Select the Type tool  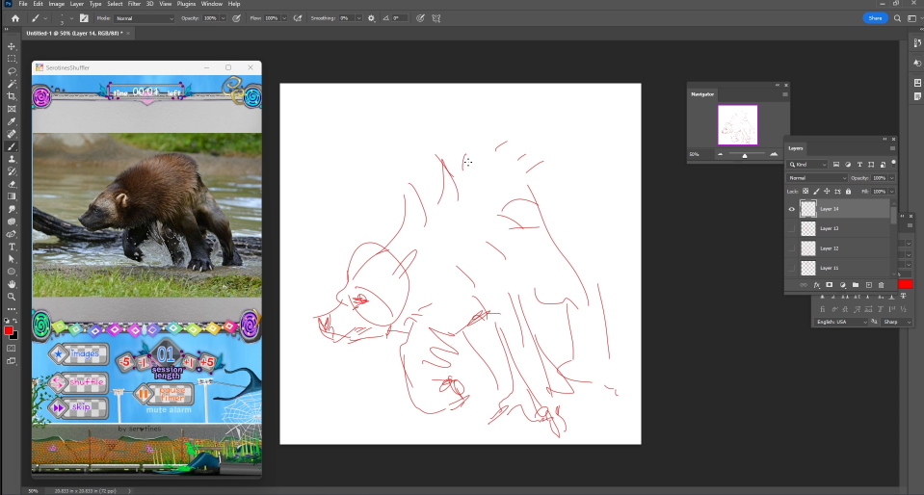point(12,247)
